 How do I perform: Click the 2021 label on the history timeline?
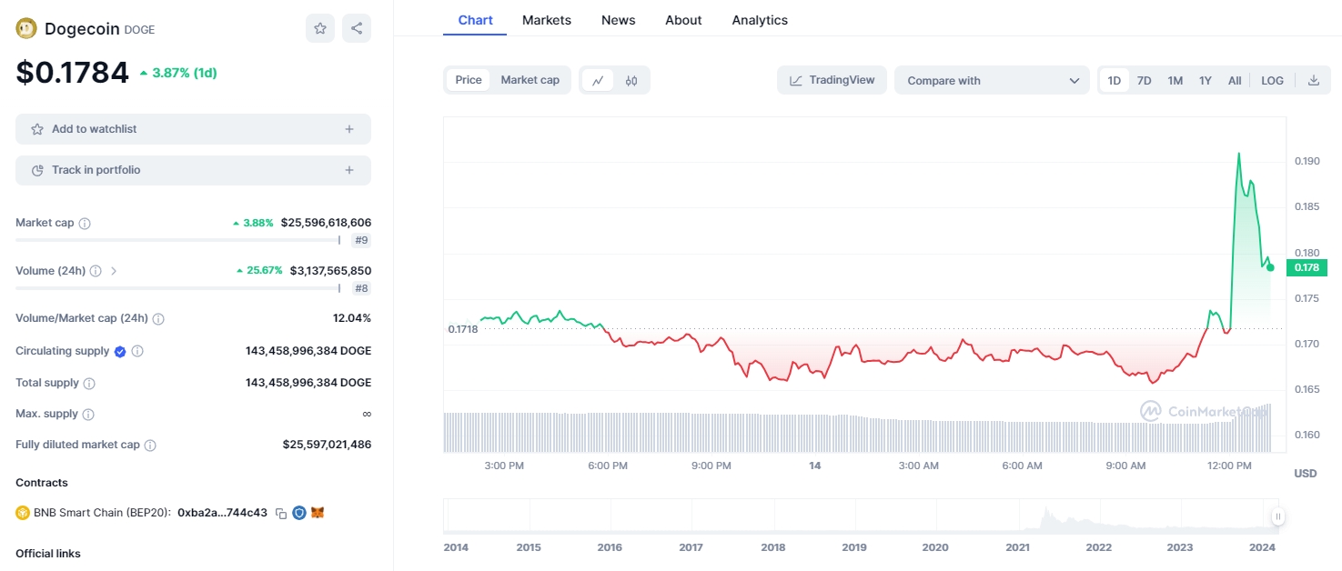pyautogui.click(x=1018, y=547)
